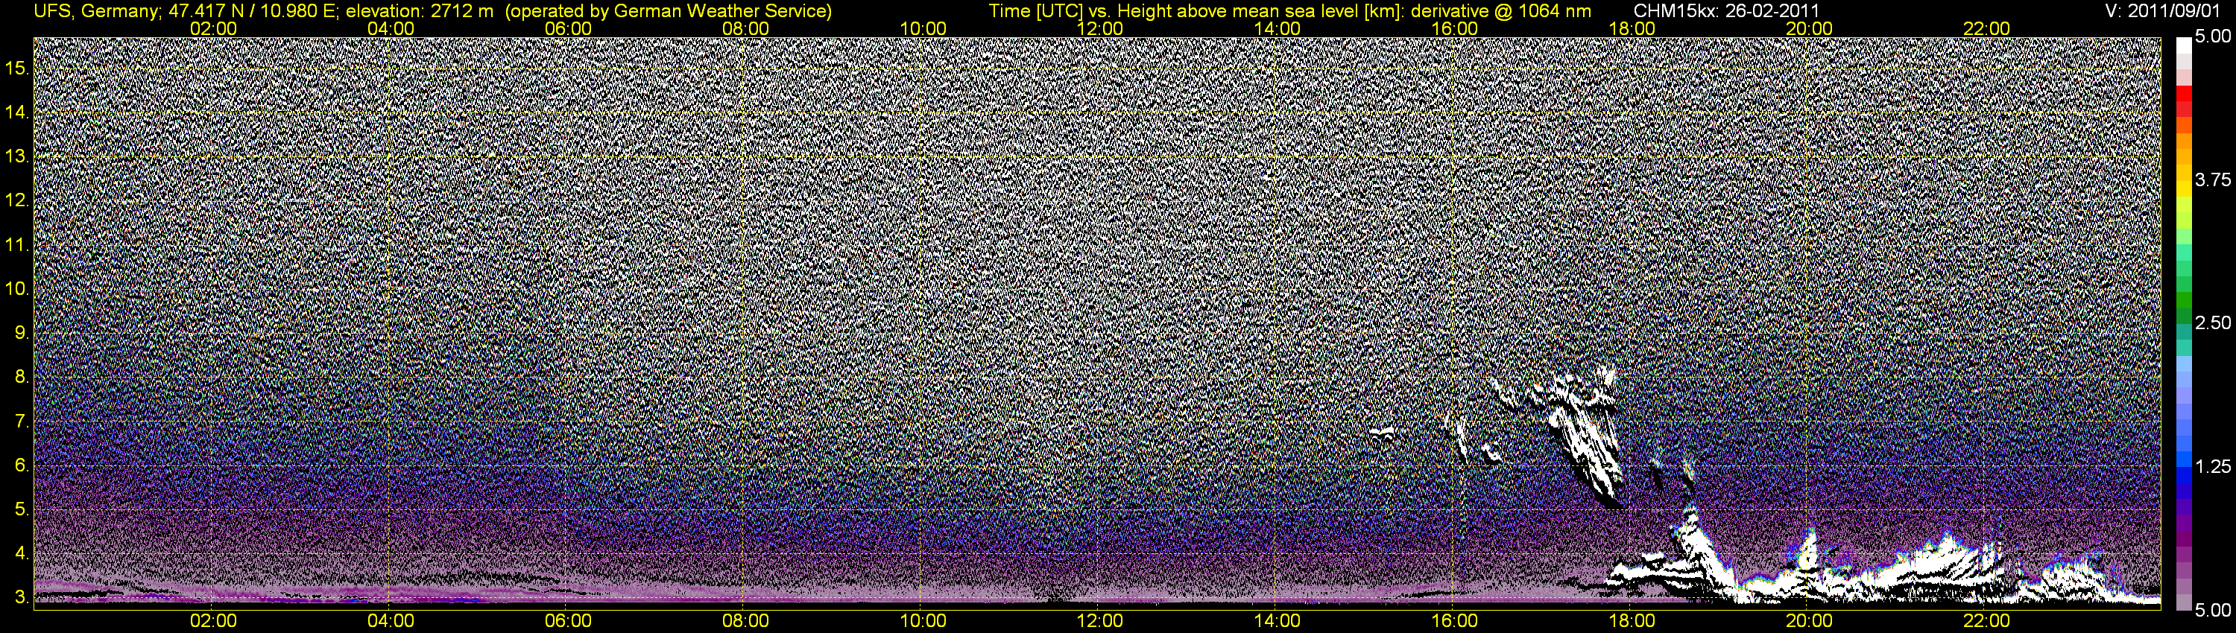Click height axis label '13.'
Screen dimensions: 2236x633
pyautogui.click(x=17, y=156)
